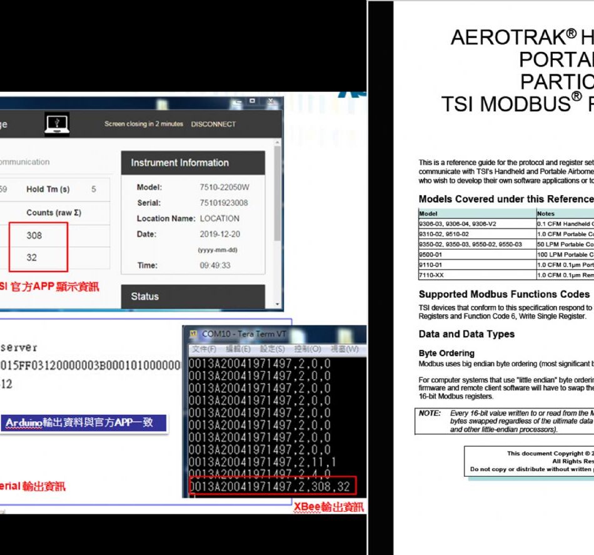This screenshot has width=594, height=555.
Task: Open the 文件(F) menu in Tera Term
Action: [x=204, y=349]
